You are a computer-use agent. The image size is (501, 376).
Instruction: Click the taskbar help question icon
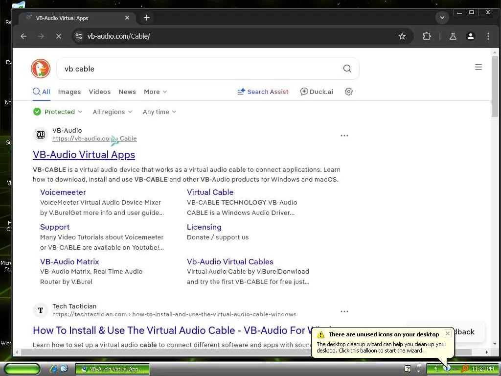click(408, 369)
